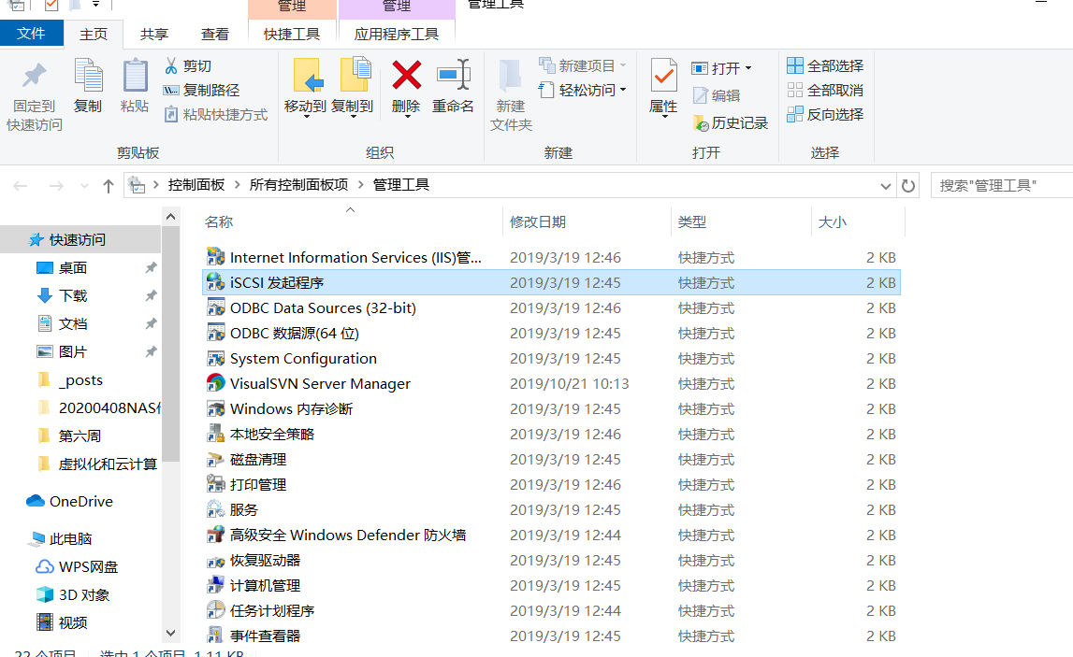Select System Configuration file row
1073x657 pixels.
(x=552, y=359)
